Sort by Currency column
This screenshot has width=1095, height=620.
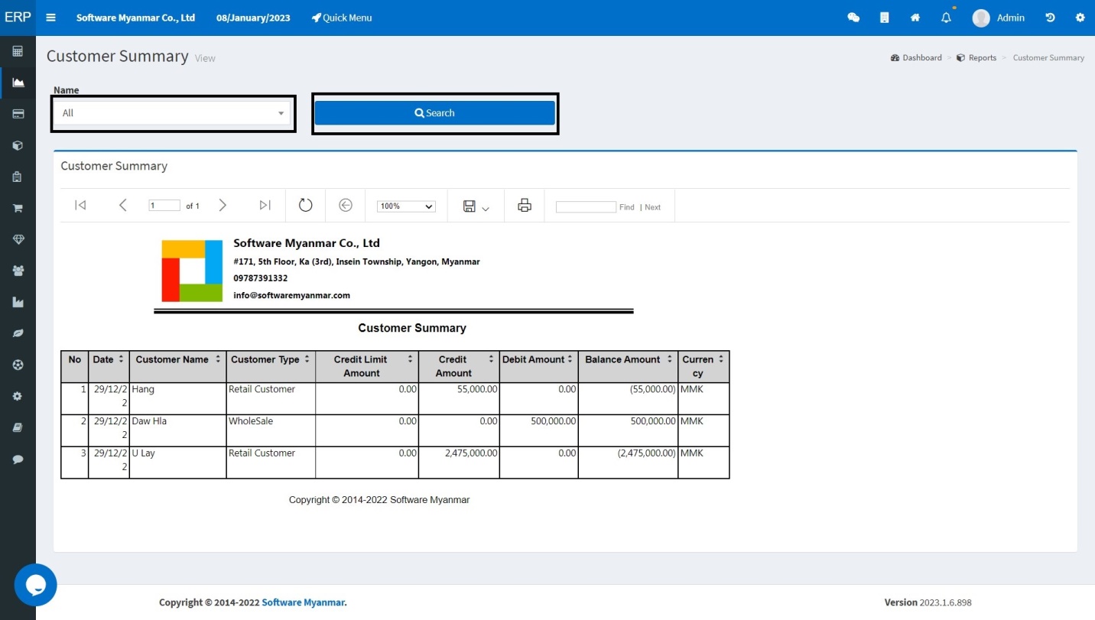[x=721, y=359]
